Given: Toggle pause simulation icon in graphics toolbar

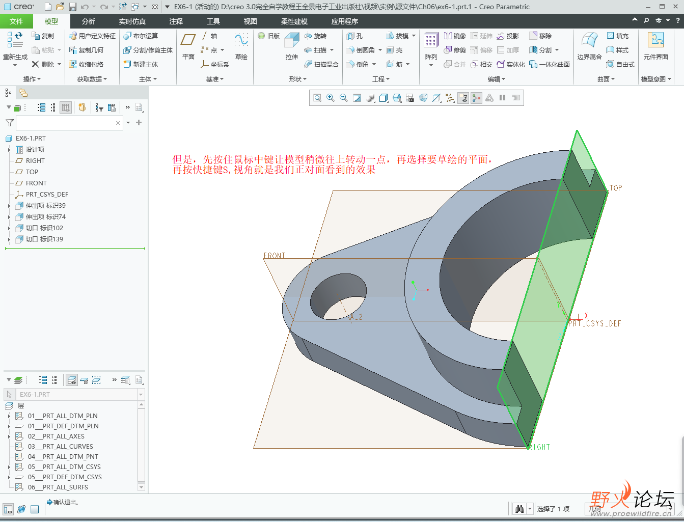Looking at the screenshot, I should coord(503,98).
